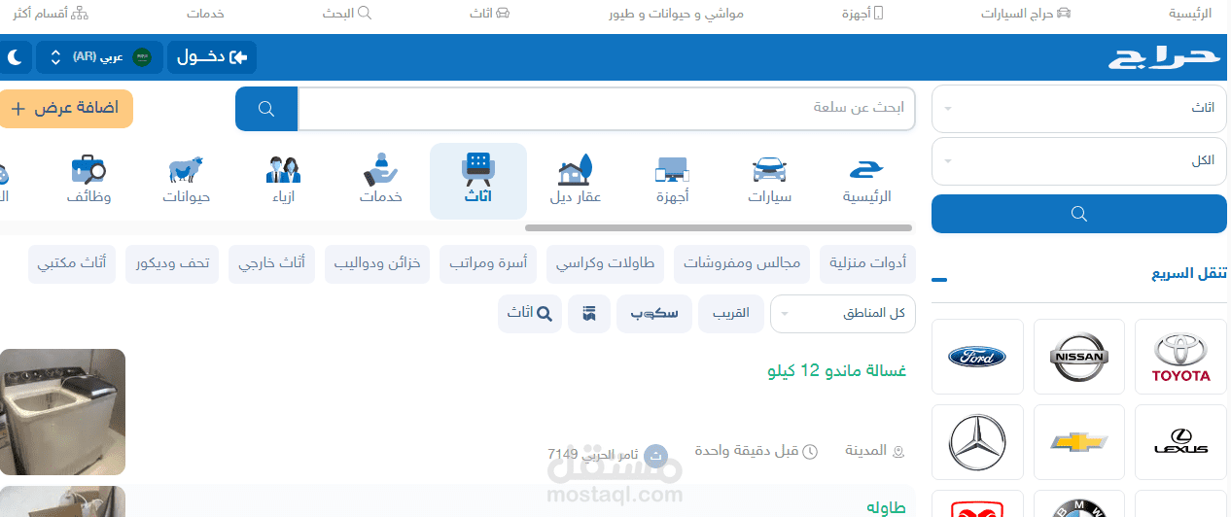
Task: Filter by مجالس ومفروشات tag
Action: 742,263
